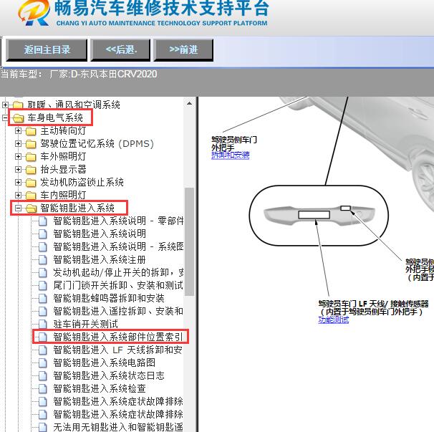Open 智能钥匙蜂鸣器拆卸和安装 page
434x432 pixels.
(109, 298)
